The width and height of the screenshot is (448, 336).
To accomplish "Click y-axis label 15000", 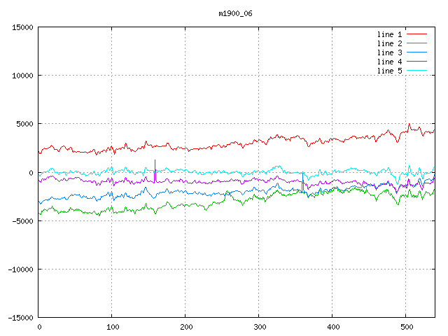I will (22, 27).
